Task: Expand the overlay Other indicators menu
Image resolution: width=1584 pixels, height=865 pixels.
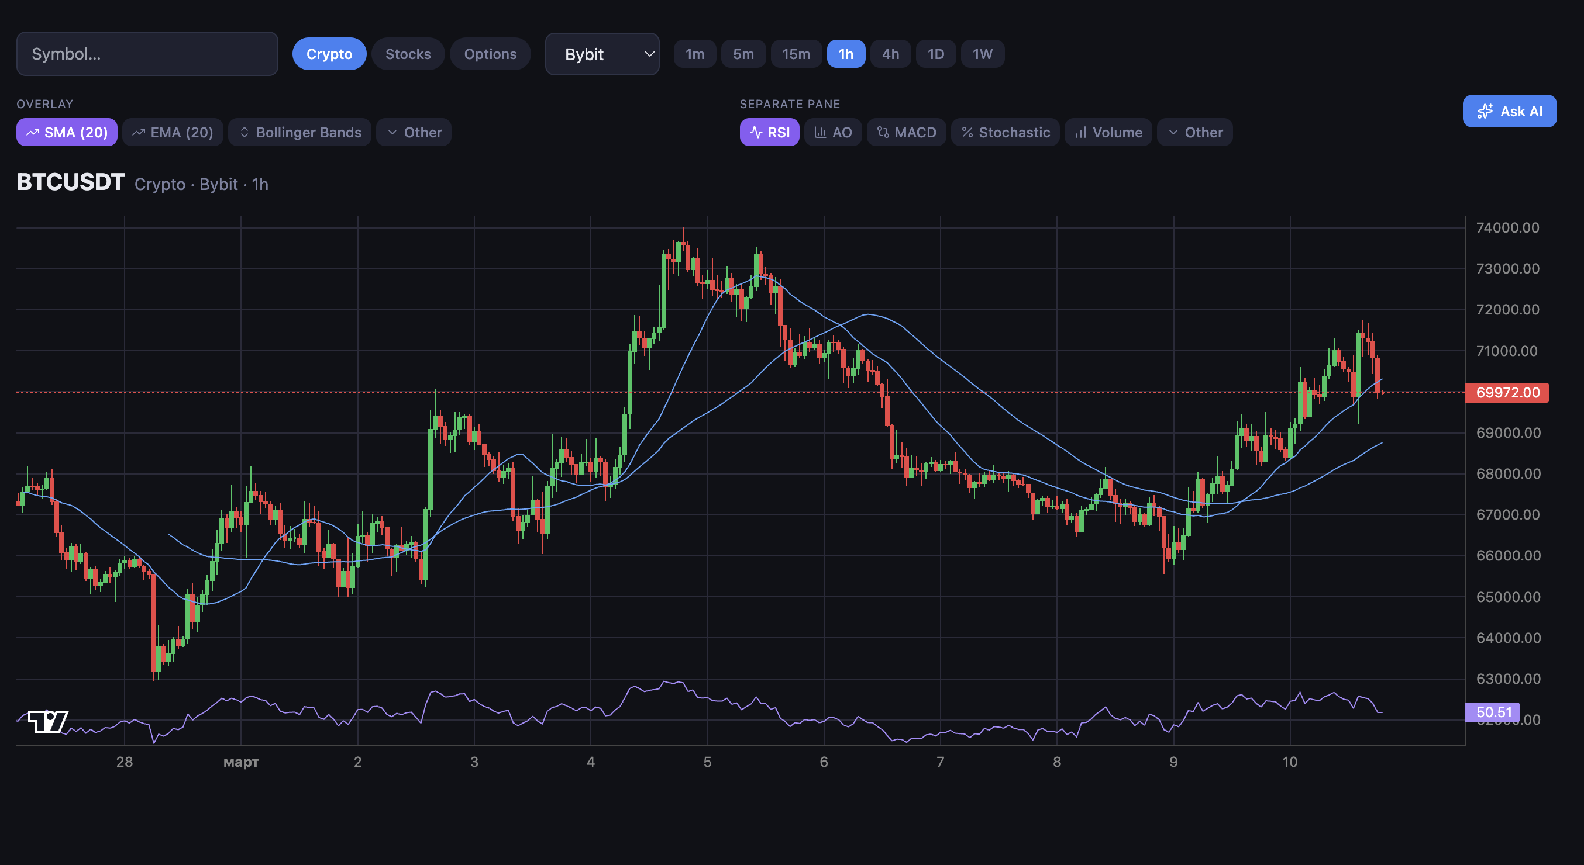Action: [x=414, y=133]
